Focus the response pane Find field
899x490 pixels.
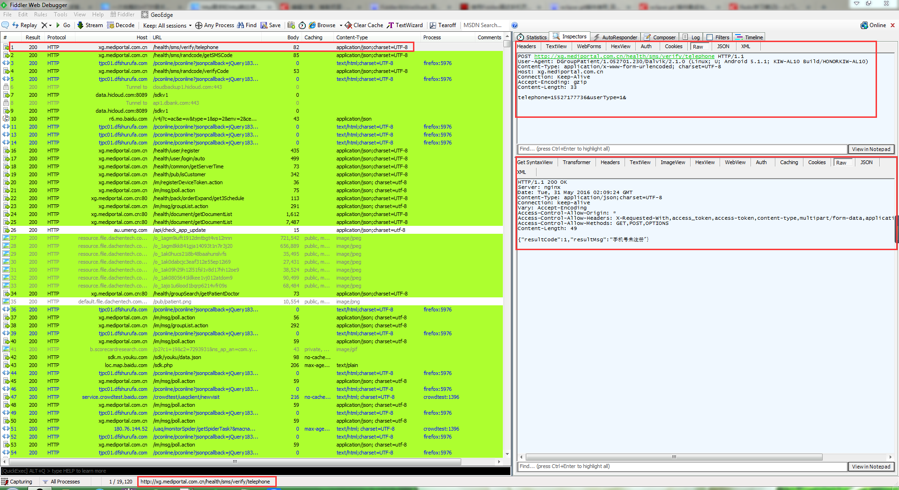point(682,467)
